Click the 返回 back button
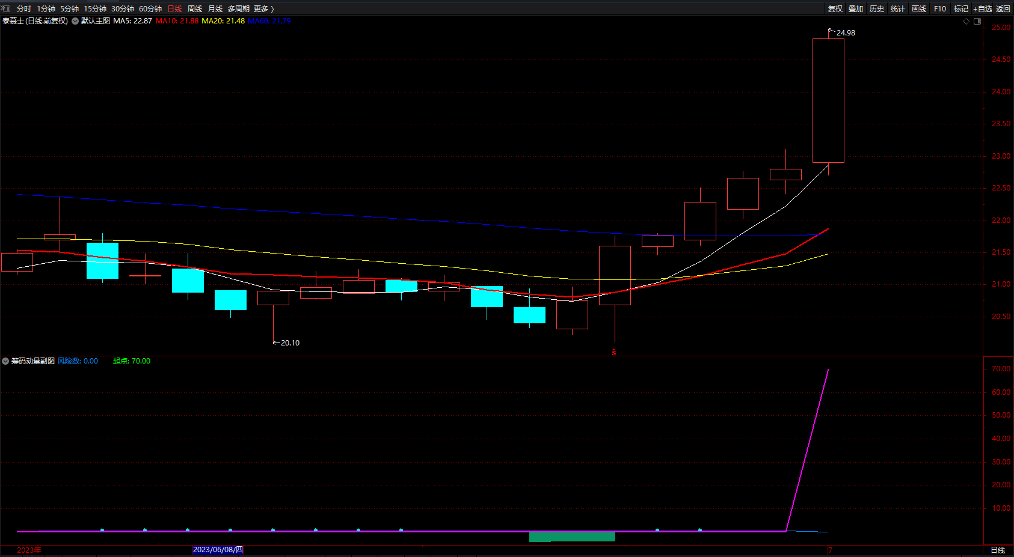The height and width of the screenshot is (557, 1014). (1003, 9)
